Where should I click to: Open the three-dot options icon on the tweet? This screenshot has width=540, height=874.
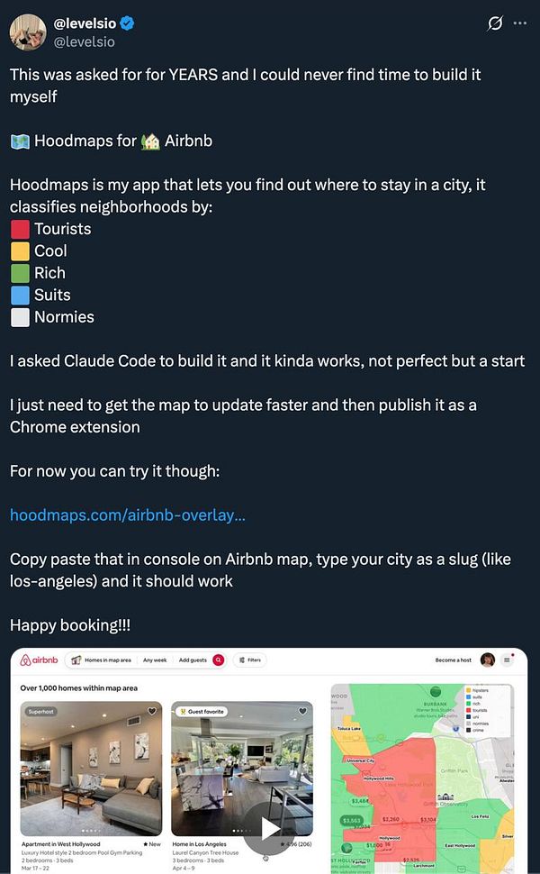[x=520, y=24]
